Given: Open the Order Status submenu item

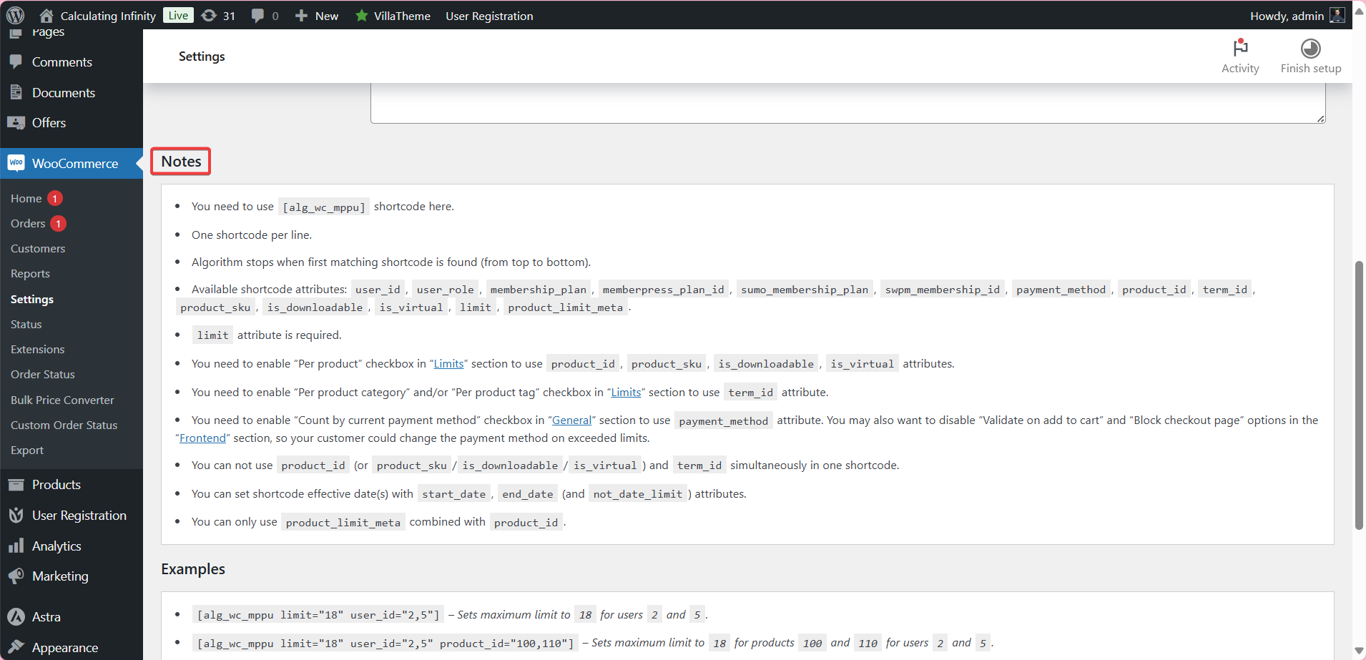Looking at the screenshot, I should click(43, 374).
